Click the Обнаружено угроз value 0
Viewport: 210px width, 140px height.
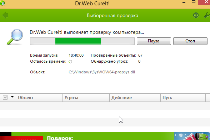coord(139,61)
